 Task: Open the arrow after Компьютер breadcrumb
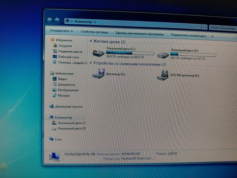coord(95,22)
